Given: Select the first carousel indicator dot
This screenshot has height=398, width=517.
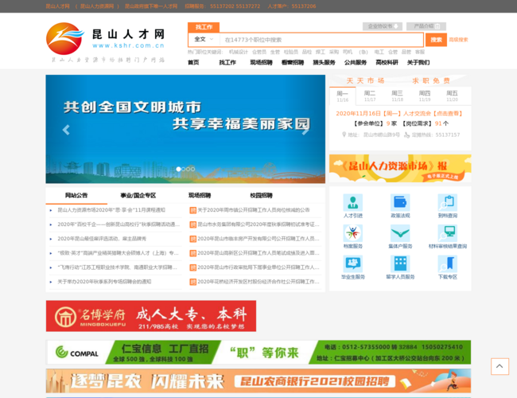Looking at the screenshot, I should click(x=179, y=169).
